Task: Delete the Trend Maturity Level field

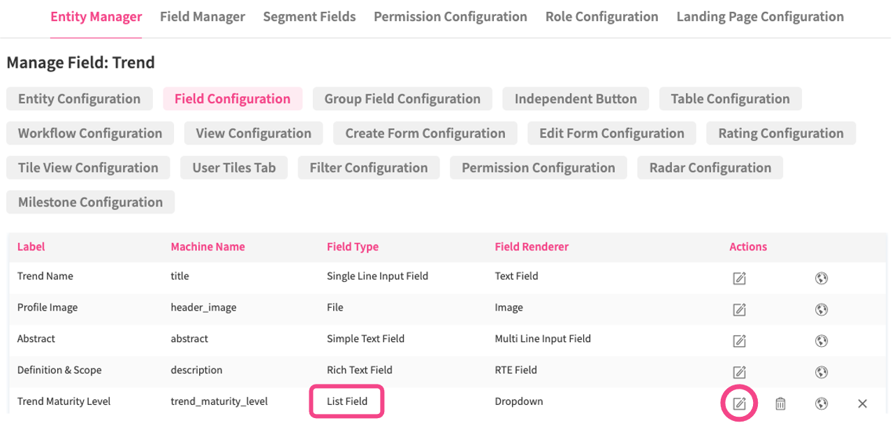Action: [780, 403]
